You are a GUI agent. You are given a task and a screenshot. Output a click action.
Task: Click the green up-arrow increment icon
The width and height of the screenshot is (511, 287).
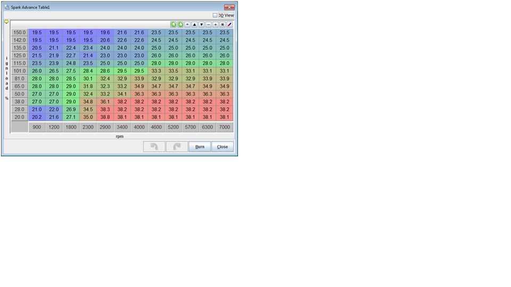pyautogui.click(x=174, y=24)
